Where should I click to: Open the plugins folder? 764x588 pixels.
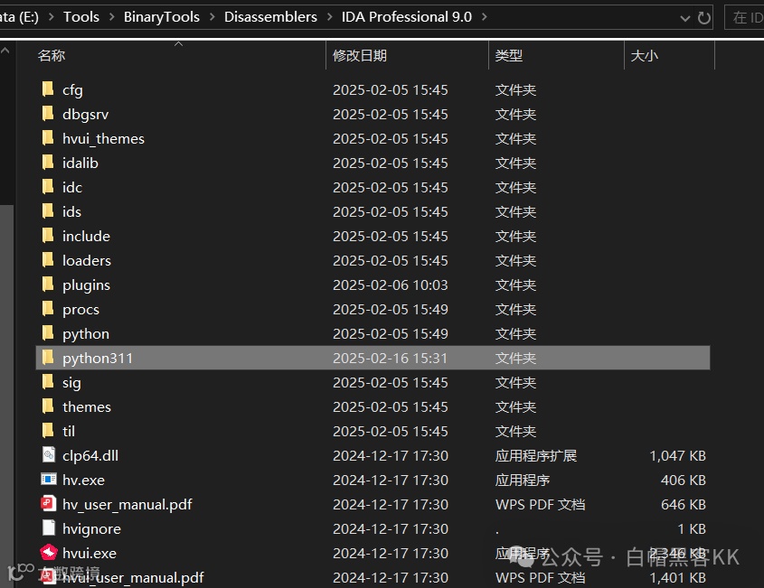click(86, 285)
